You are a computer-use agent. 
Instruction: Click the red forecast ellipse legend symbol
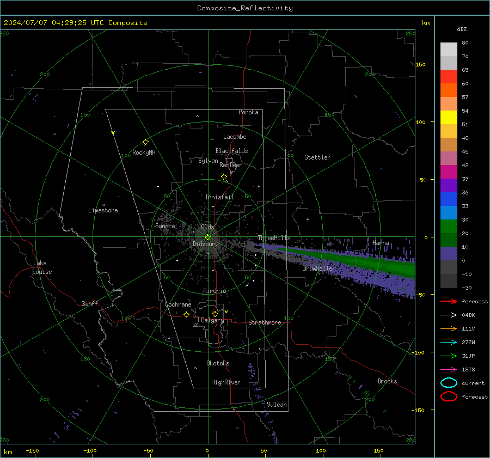(449, 396)
